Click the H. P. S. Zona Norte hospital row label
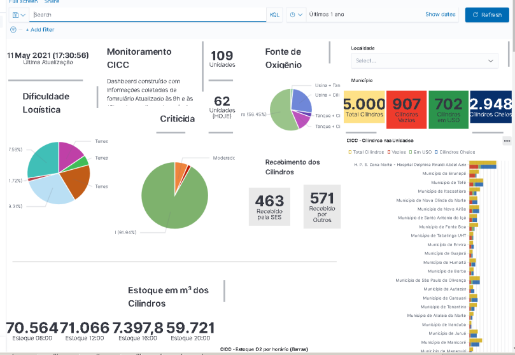Image resolution: width=515 pixels, height=355 pixels. (410, 165)
